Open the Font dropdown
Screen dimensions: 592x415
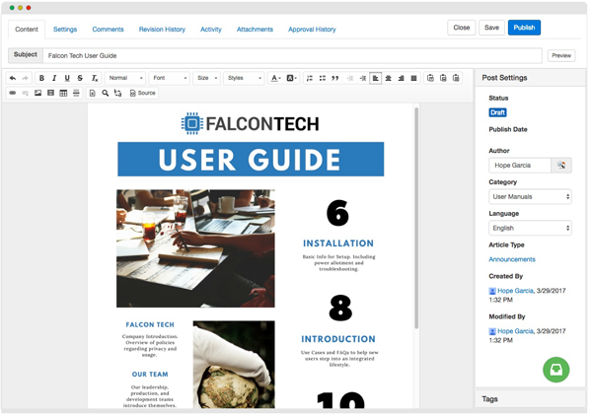coord(169,78)
